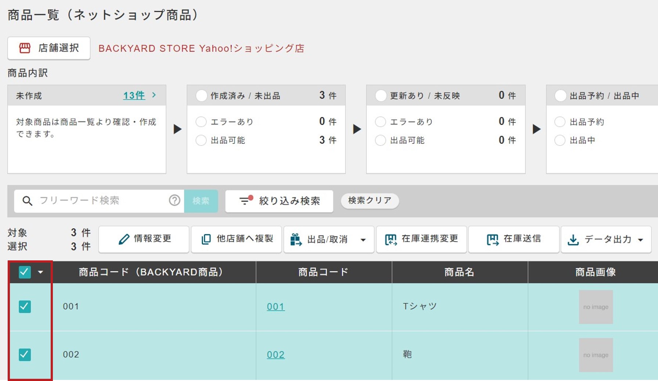Toggle the select-all checkbox in table header
Screen dimensions: 658x381
[x=25, y=272]
